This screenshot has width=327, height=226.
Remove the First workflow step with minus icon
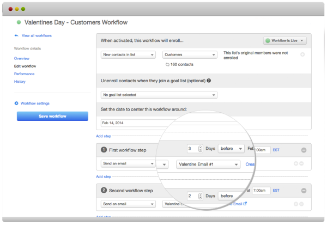304,150
